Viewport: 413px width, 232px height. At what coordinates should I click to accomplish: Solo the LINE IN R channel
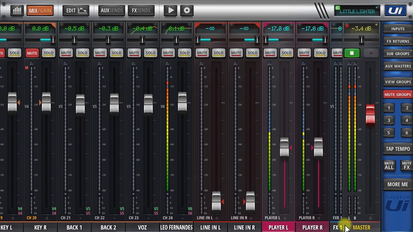tap(253, 53)
